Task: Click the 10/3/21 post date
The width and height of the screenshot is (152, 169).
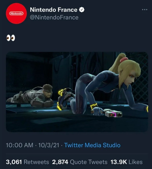Action: (x=50, y=145)
